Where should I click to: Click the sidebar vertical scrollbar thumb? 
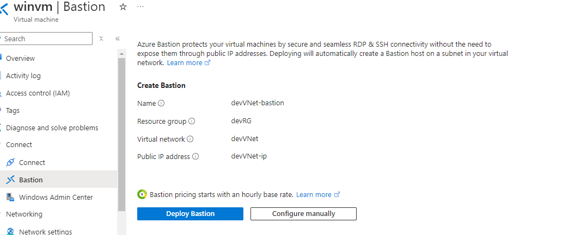[122, 135]
